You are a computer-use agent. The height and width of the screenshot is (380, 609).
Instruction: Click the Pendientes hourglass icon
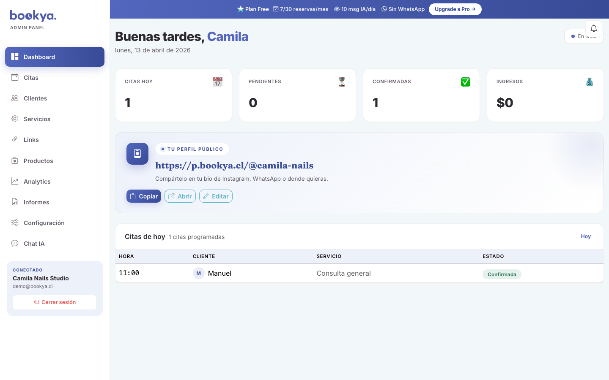pos(342,82)
